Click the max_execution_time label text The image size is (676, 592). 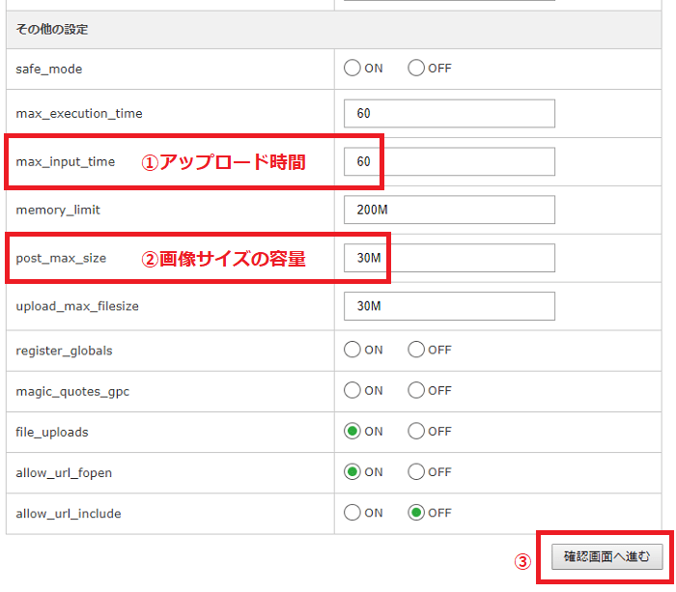[79, 113]
